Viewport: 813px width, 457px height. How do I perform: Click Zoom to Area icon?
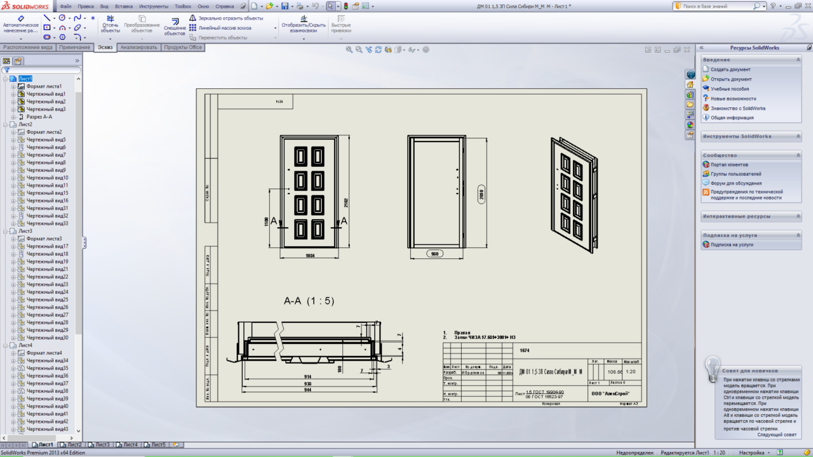pyautogui.click(x=359, y=50)
